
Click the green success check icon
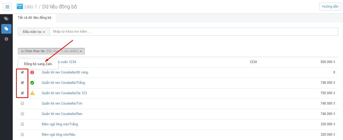pos(32,83)
